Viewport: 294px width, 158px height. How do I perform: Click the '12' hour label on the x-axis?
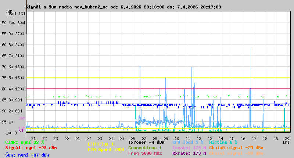pyautogui.click(x=199, y=139)
